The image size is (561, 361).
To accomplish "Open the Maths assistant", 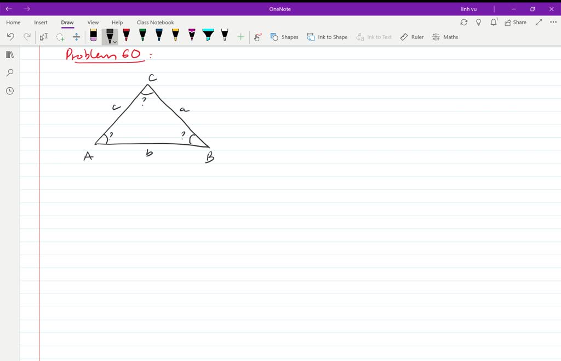I will (x=445, y=37).
